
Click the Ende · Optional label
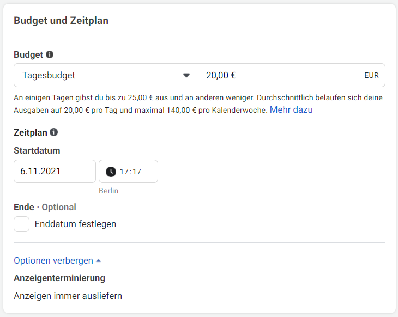45,207
